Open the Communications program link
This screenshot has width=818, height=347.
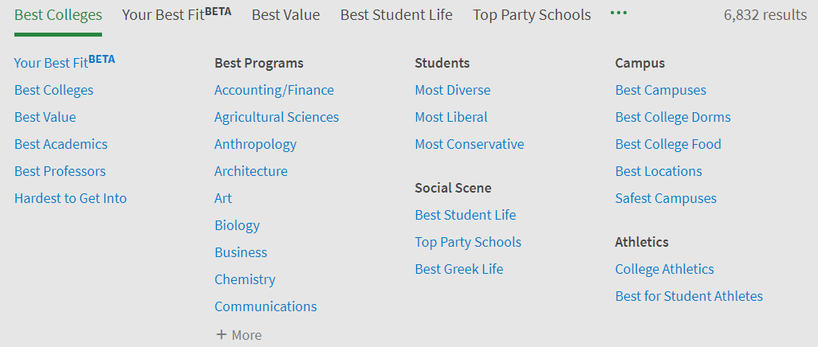(265, 306)
